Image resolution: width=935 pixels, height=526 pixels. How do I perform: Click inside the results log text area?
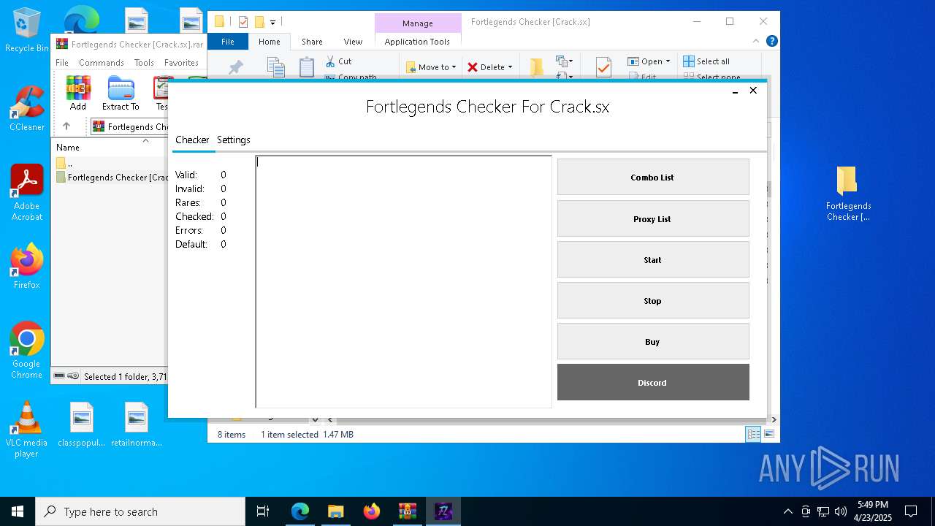pyautogui.click(x=403, y=281)
